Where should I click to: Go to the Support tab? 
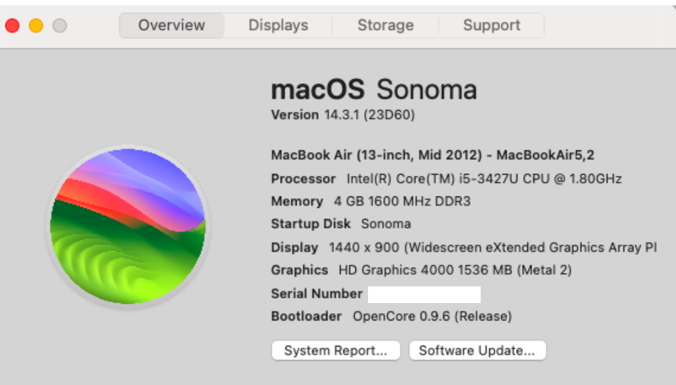(x=491, y=26)
